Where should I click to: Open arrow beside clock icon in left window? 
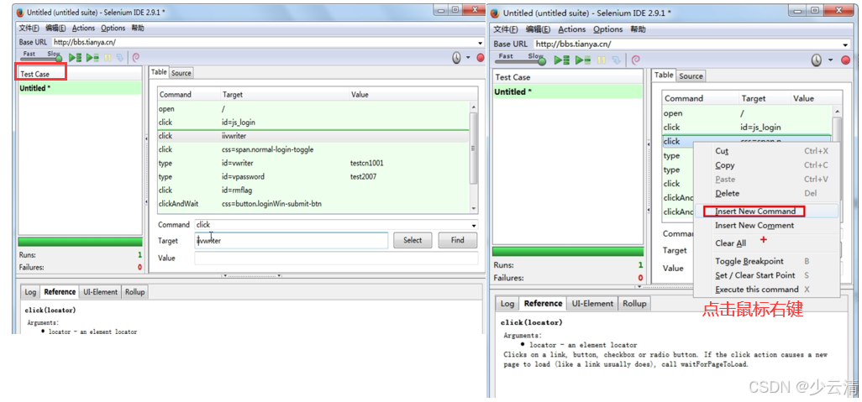click(468, 57)
